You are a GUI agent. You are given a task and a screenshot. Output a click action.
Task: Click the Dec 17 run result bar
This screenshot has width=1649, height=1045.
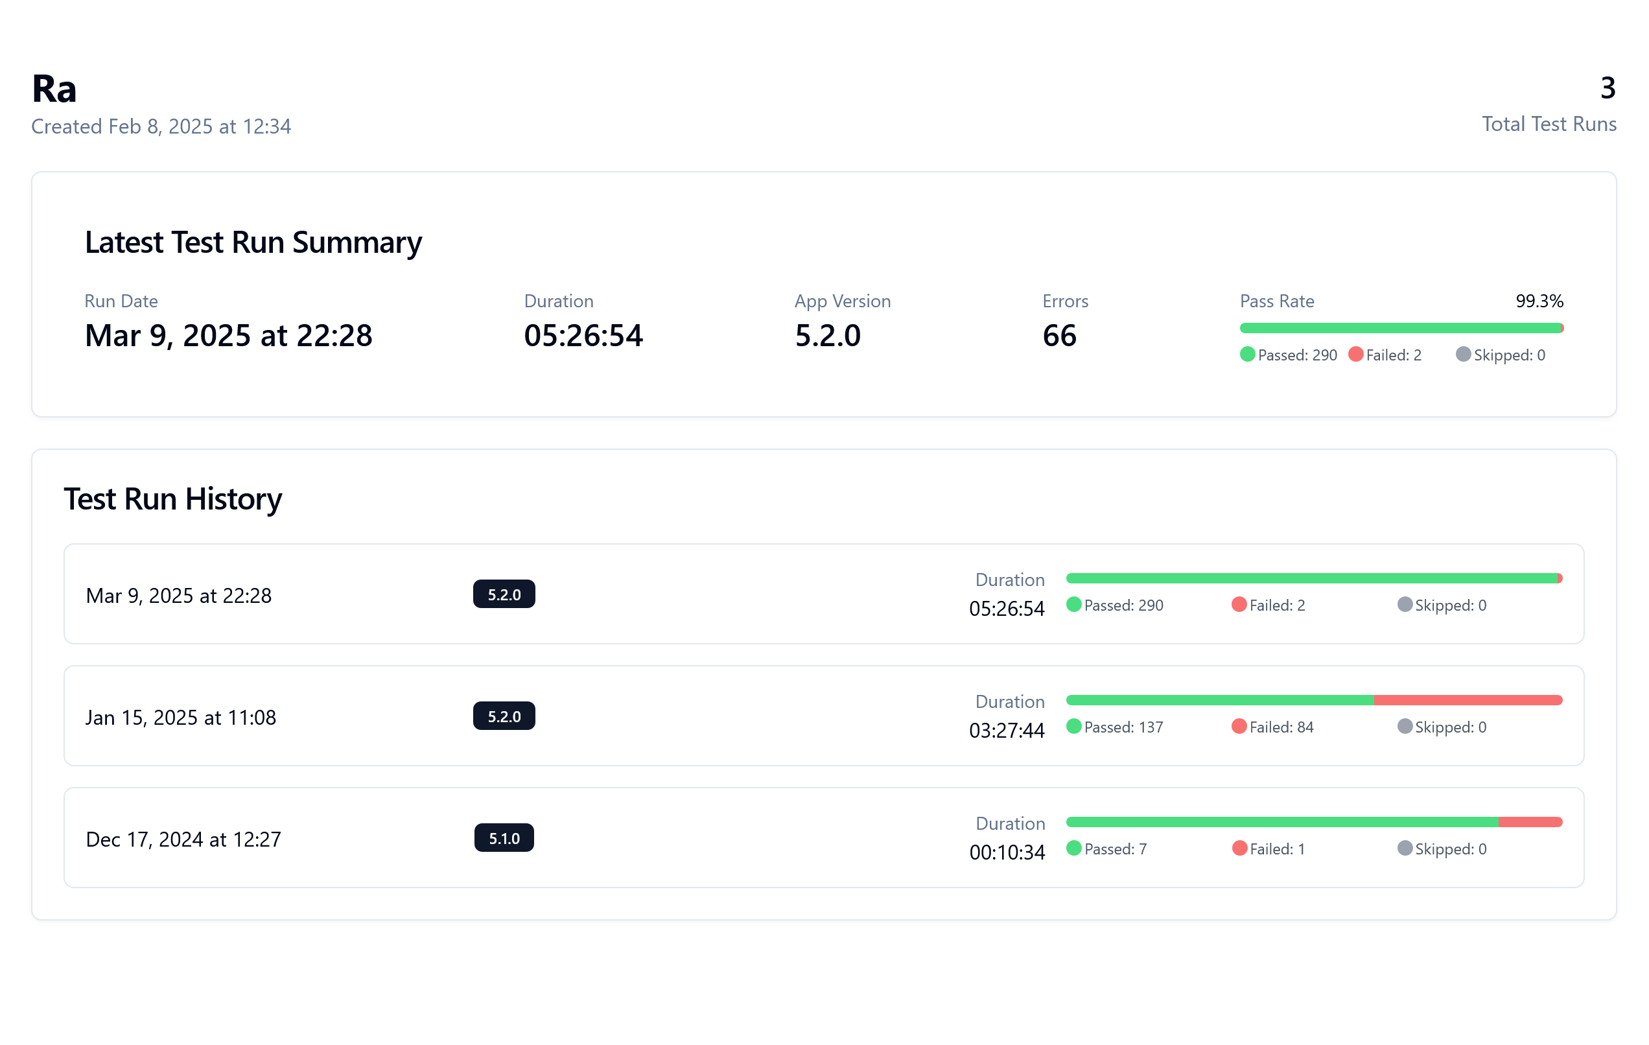pos(1313,822)
